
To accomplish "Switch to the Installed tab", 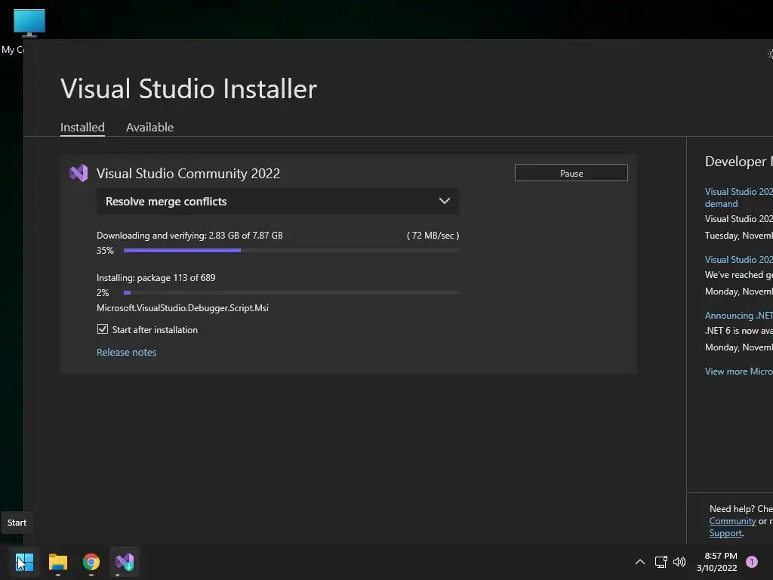I will pos(82,127).
